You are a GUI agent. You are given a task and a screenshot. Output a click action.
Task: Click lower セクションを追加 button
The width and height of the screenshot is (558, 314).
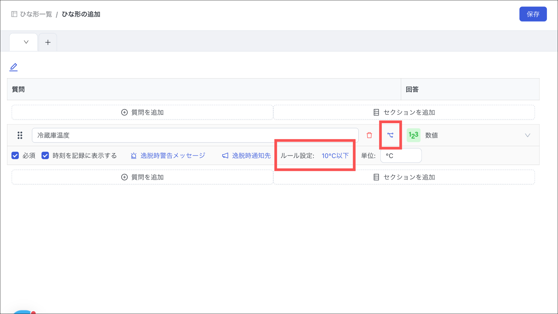(x=404, y=177)
